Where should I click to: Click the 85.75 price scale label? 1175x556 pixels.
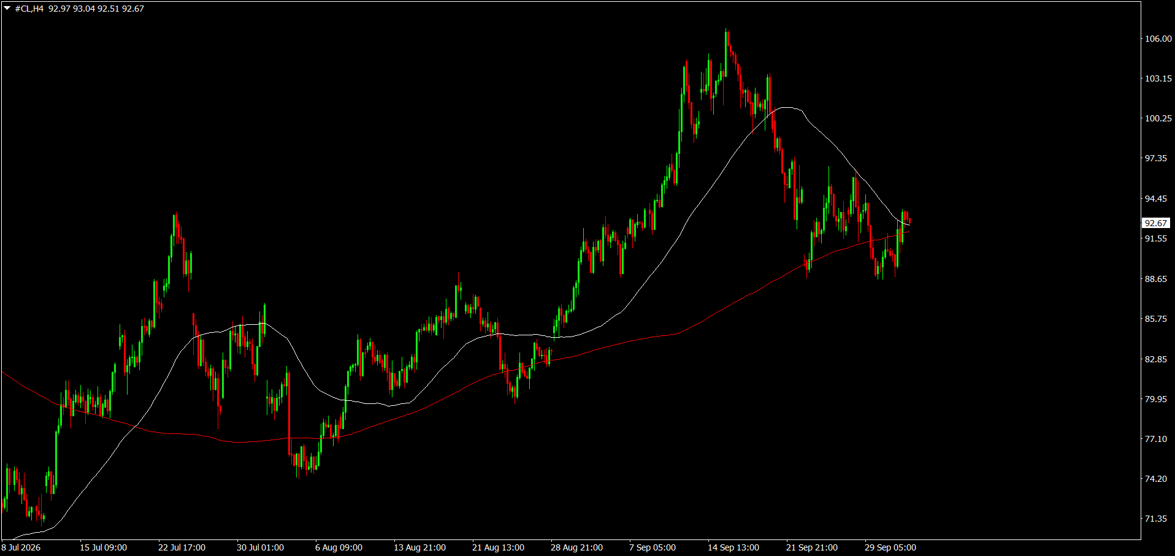1156,319
